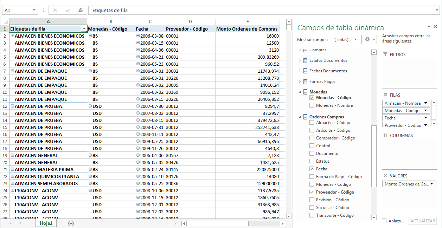
Task: Uncheck the Fecha field checkbox
Action: [312, 169]
